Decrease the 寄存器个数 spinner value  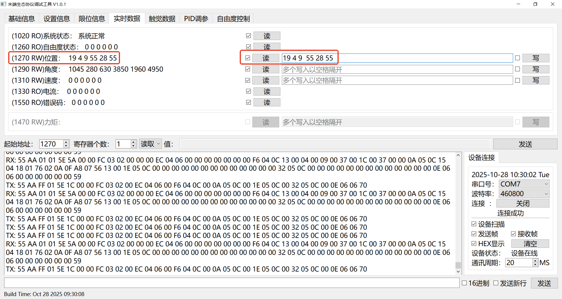133,146
